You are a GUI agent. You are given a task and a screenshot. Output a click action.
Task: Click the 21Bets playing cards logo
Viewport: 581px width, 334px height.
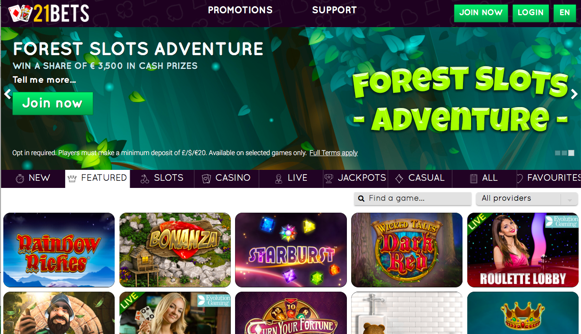[x=20, y=13]
